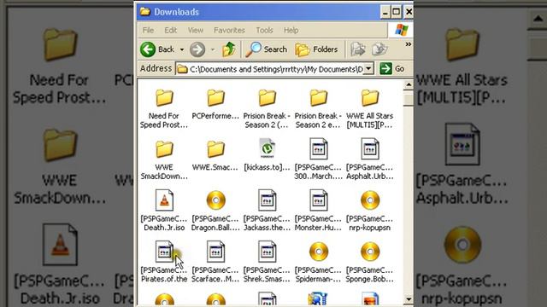
Task: Select the Need For Speed Prost... folder
Action: coord(164,109)
